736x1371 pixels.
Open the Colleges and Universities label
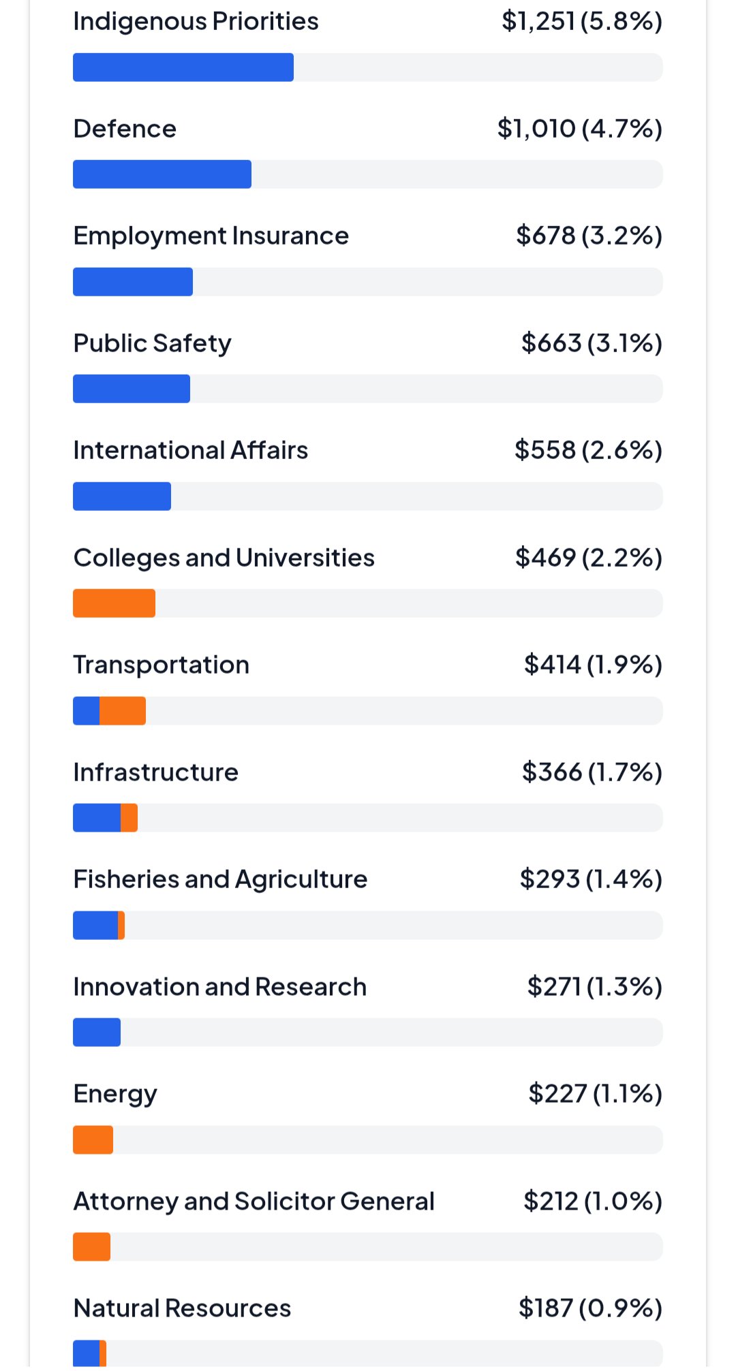(x=224, y=558)
